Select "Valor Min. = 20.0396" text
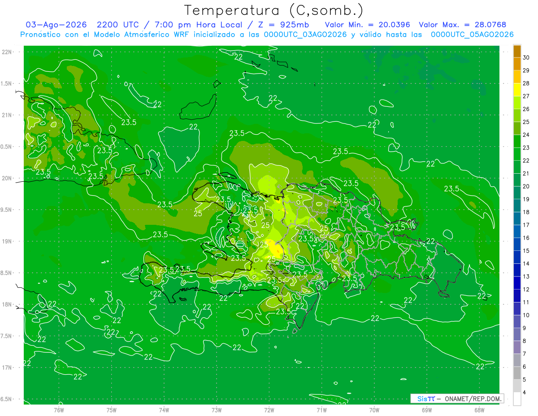The height and width of the screenshot is (416, 538). click(367, 25)
